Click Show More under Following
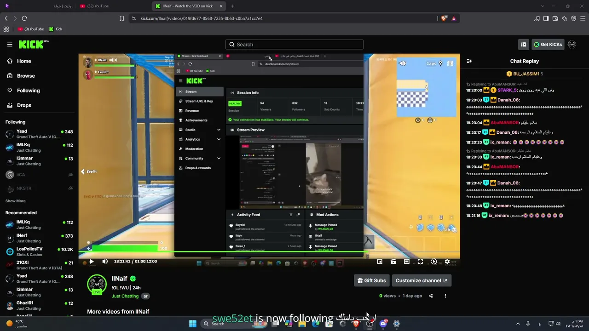This screenshot has height=331, width=589. click(16, 201)
